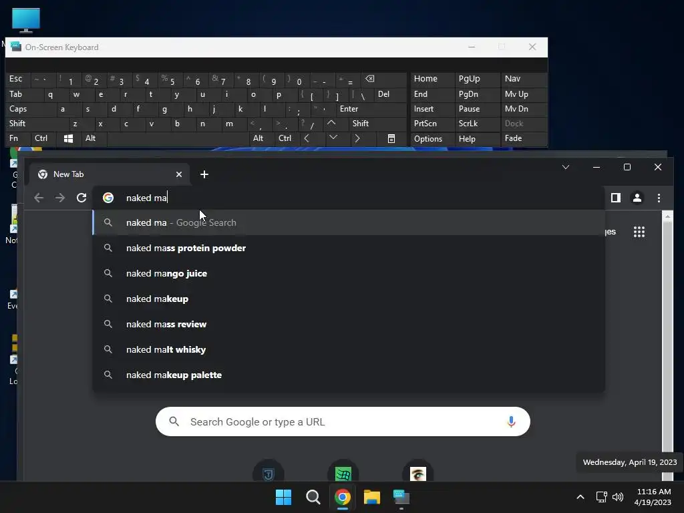The image size is (684, 513).
Task: Show hidden system tray icons chevron
Action: 580,497
